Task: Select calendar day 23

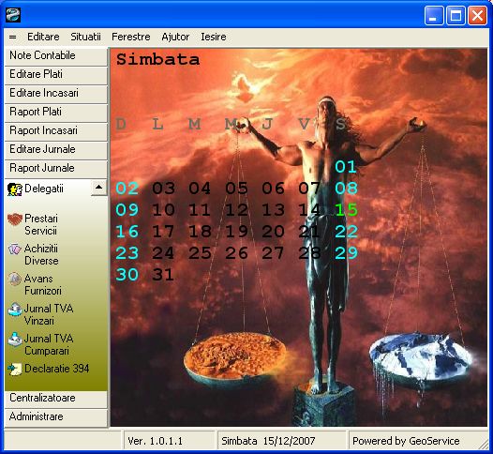Action: [x=127, y=253]
